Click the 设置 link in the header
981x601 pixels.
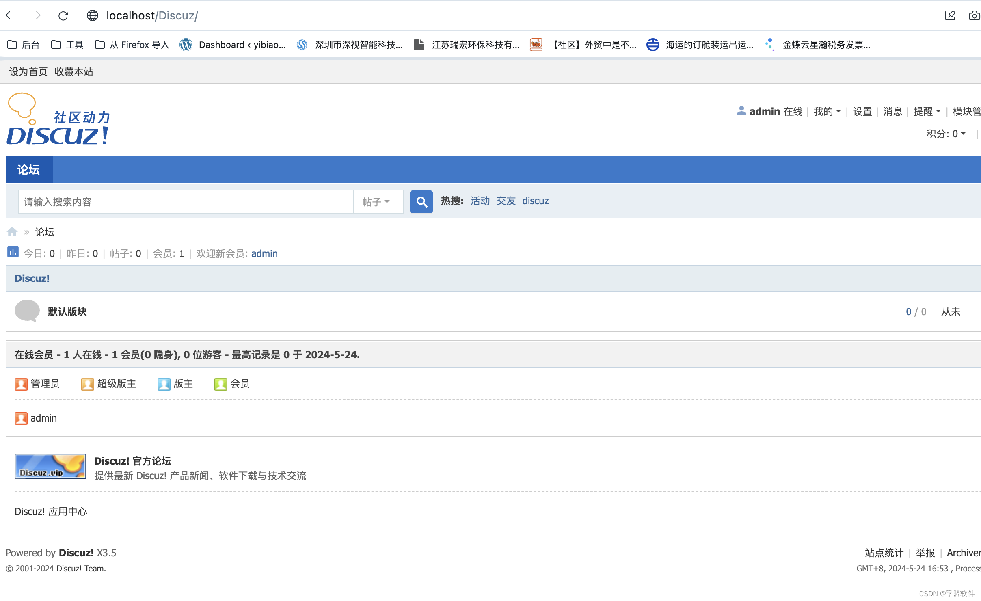(862, 111)
